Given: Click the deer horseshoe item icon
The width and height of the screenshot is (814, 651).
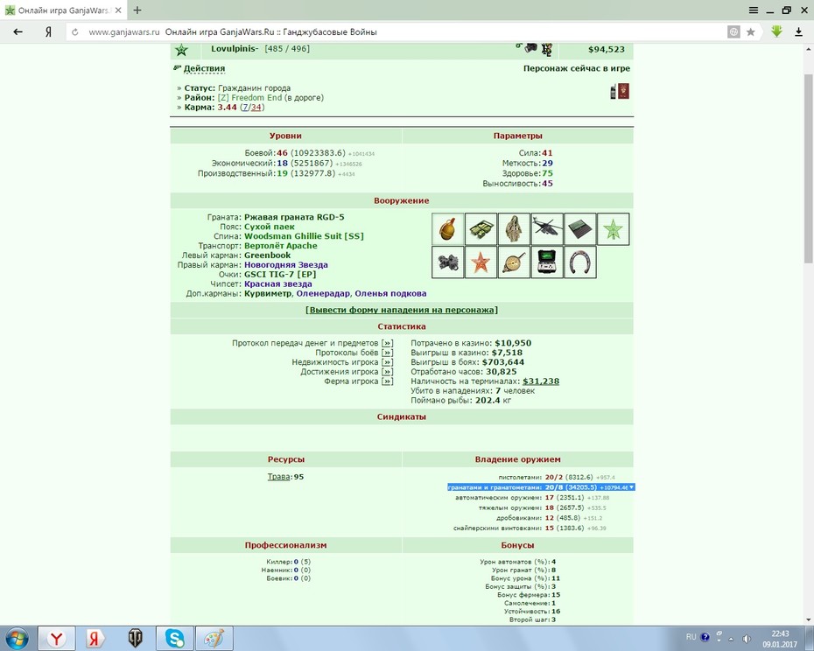Looking at the screenshot, I should [580, 262].
